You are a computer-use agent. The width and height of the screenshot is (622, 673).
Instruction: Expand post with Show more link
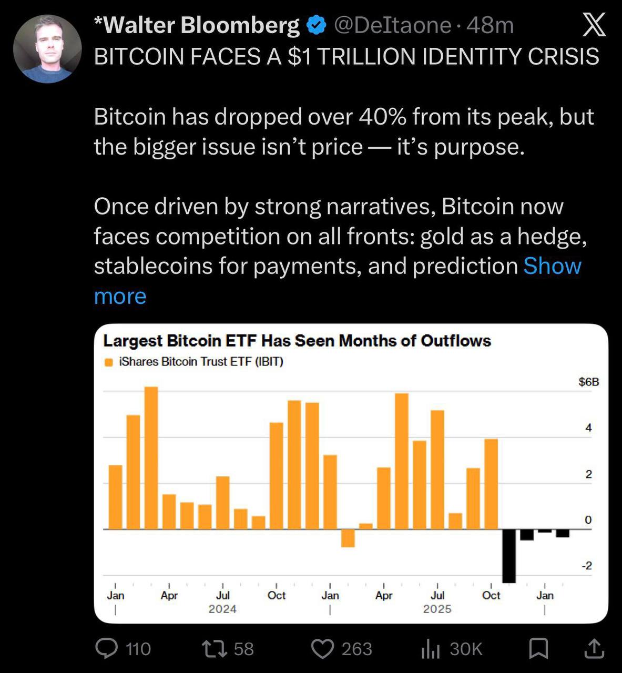(x=552, y=266)
